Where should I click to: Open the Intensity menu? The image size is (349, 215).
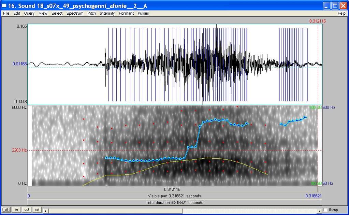tap(107, 13)
